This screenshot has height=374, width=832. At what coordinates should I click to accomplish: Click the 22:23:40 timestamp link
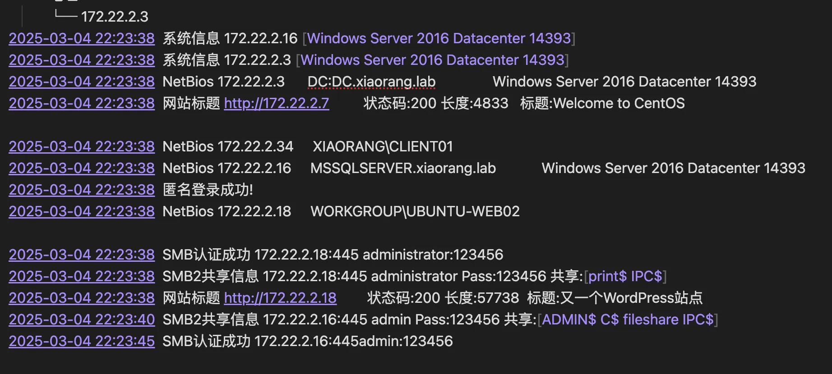coord(82,319)
